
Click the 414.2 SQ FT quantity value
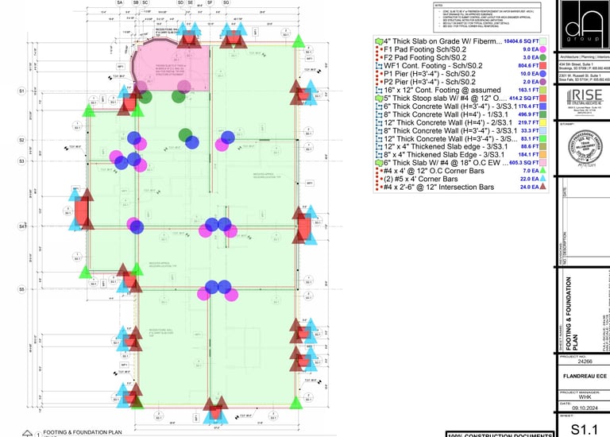[x=524, y=98]
